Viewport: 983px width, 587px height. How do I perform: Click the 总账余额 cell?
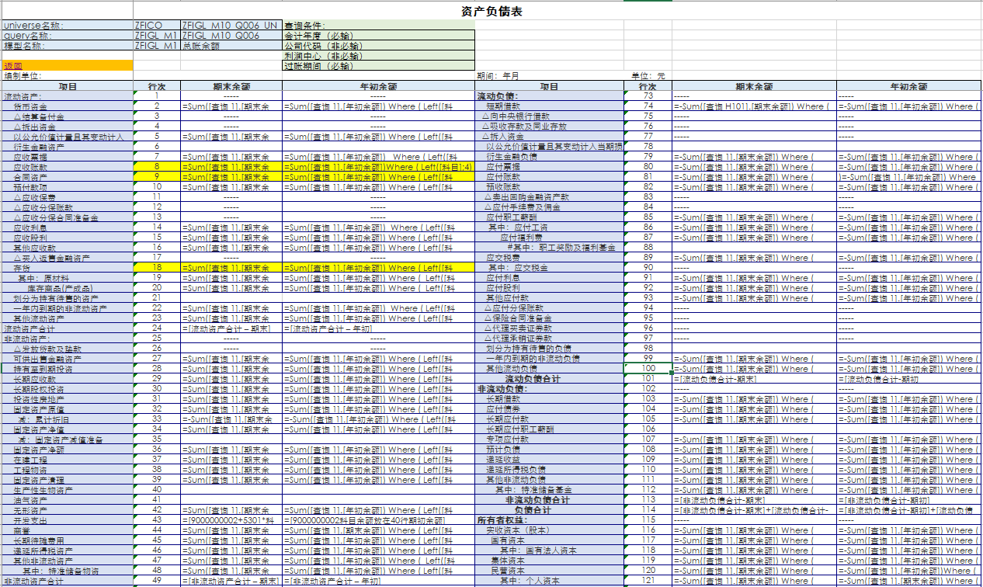click(231, 46)
